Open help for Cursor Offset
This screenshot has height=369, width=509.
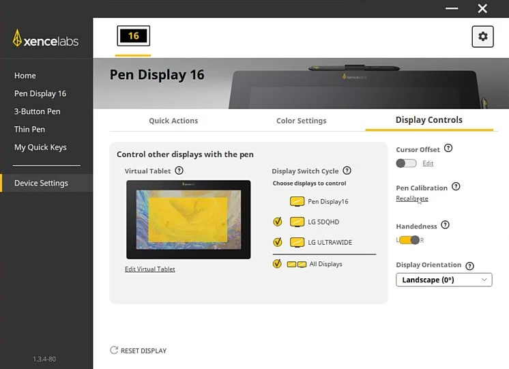pos(448,148)
